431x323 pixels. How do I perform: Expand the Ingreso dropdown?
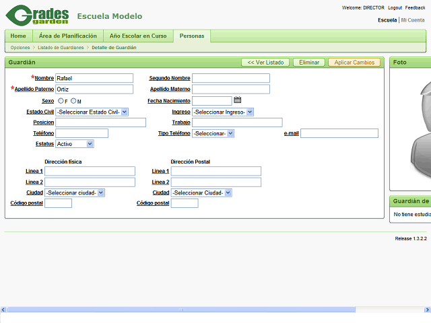pos(222,112)
